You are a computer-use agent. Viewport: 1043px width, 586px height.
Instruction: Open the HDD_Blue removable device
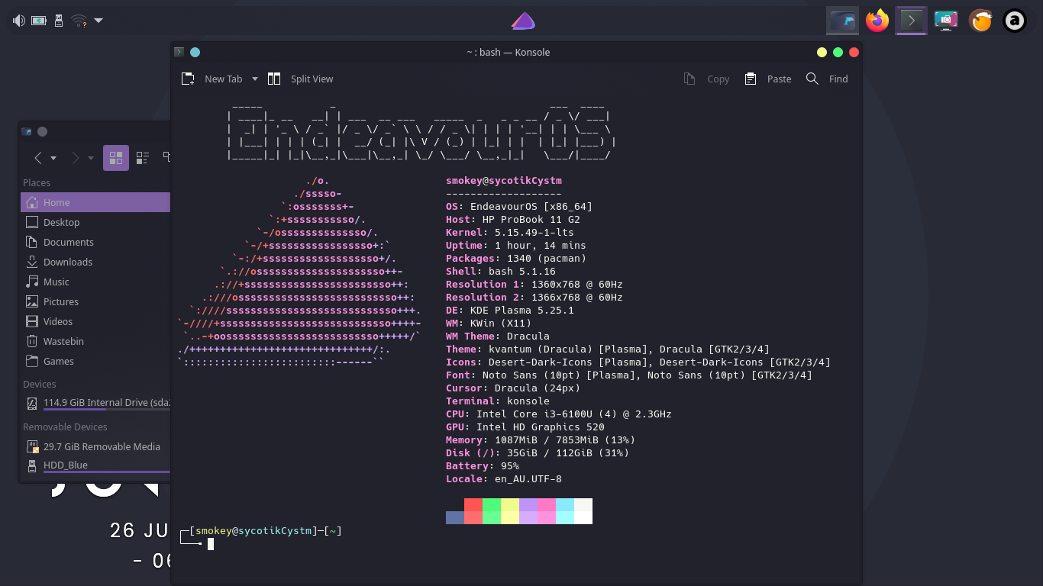point(95,465)
